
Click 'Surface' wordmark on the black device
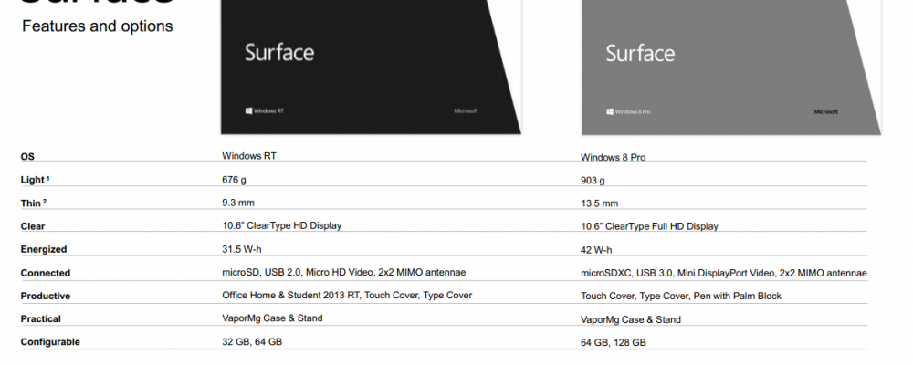(x=279, y=52)
